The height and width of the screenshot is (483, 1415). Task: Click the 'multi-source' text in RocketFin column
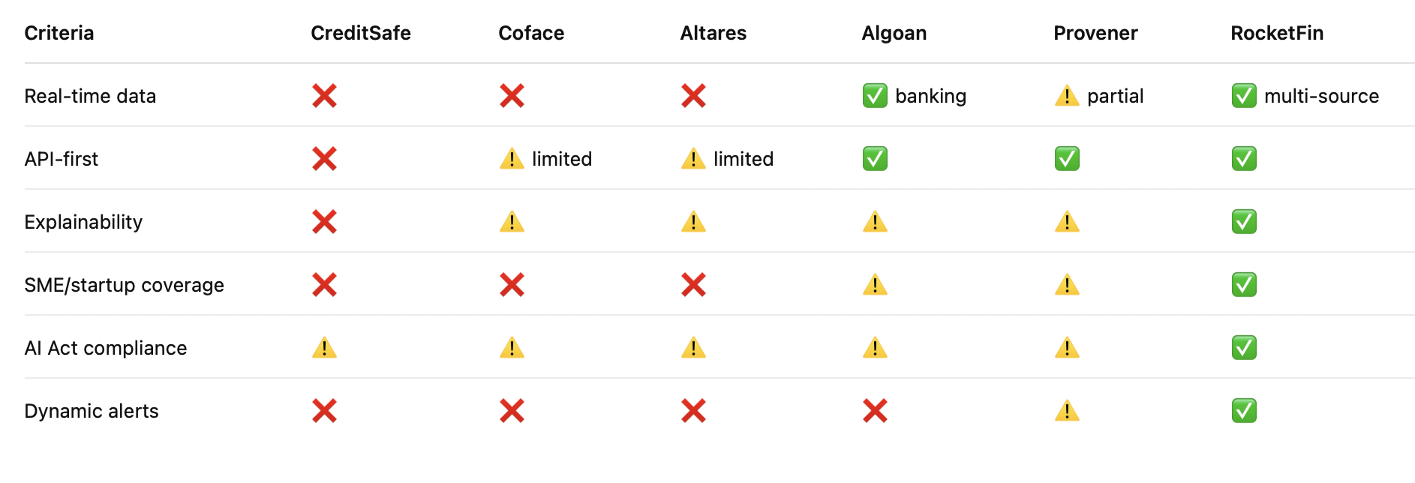click(1321, 96)
